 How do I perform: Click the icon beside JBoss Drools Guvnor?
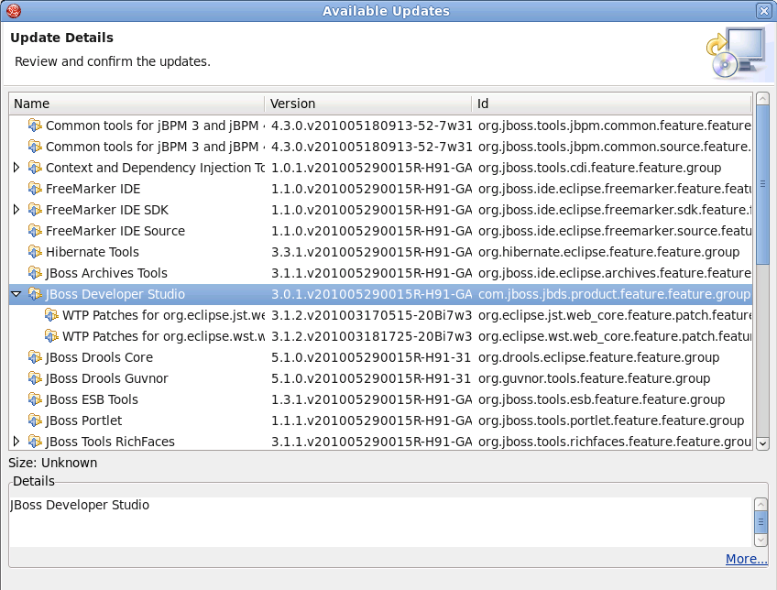point(35,378)
